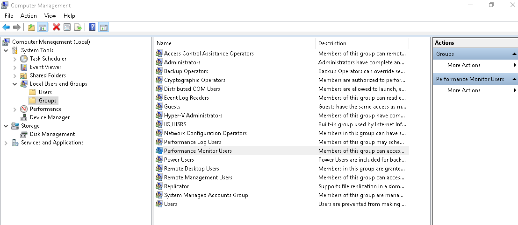Select the Administrators group

[x=182, y=62]
